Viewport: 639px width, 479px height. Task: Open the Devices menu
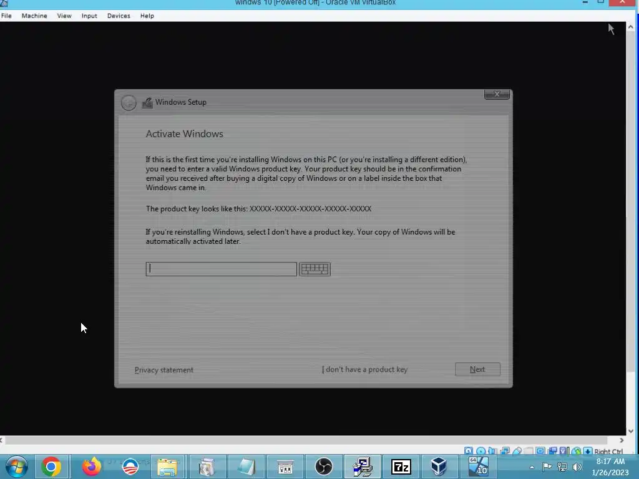point(119,16)
